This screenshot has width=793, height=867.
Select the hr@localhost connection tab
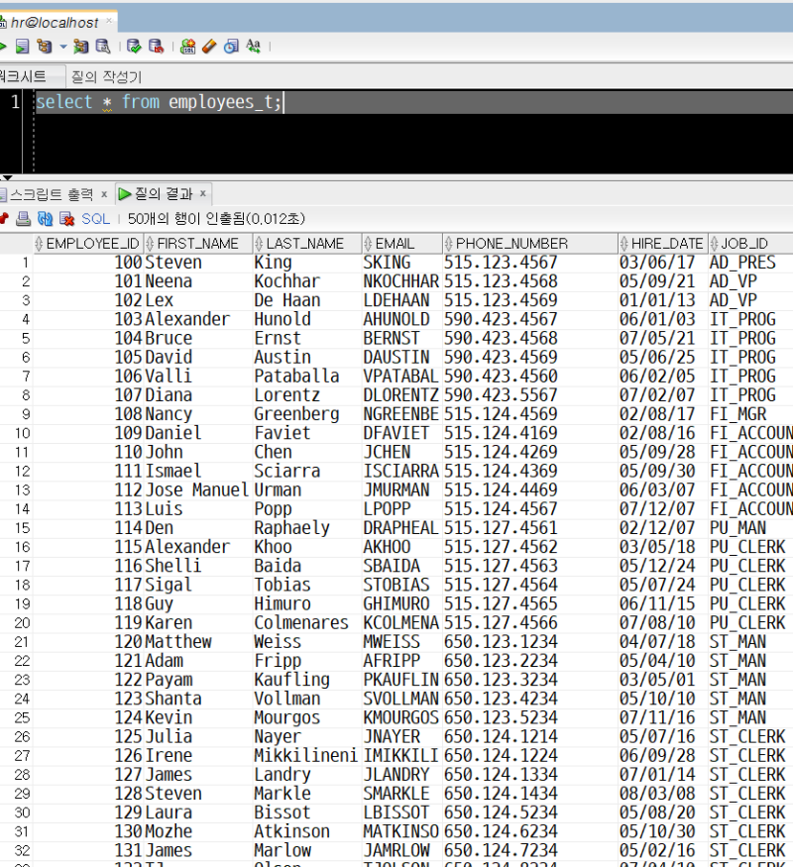pos(55,21)
